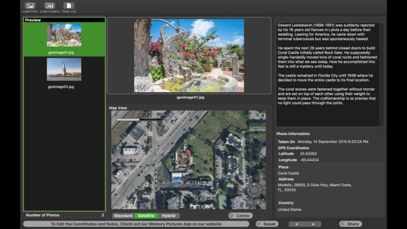Select the Statue of Liberty thumbnail gpsimage02.jpg

pyautogui.click(x=64, y=69)
